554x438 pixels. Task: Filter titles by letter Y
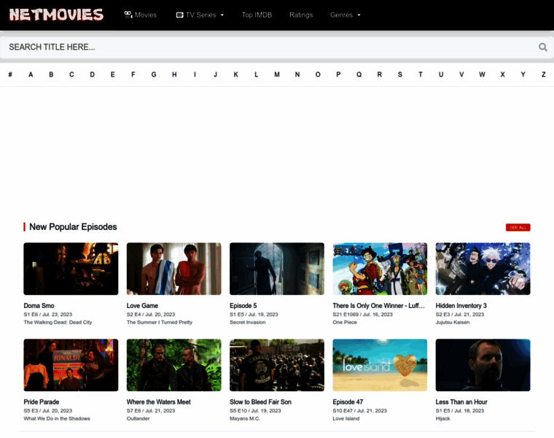[x=523, y=74]
